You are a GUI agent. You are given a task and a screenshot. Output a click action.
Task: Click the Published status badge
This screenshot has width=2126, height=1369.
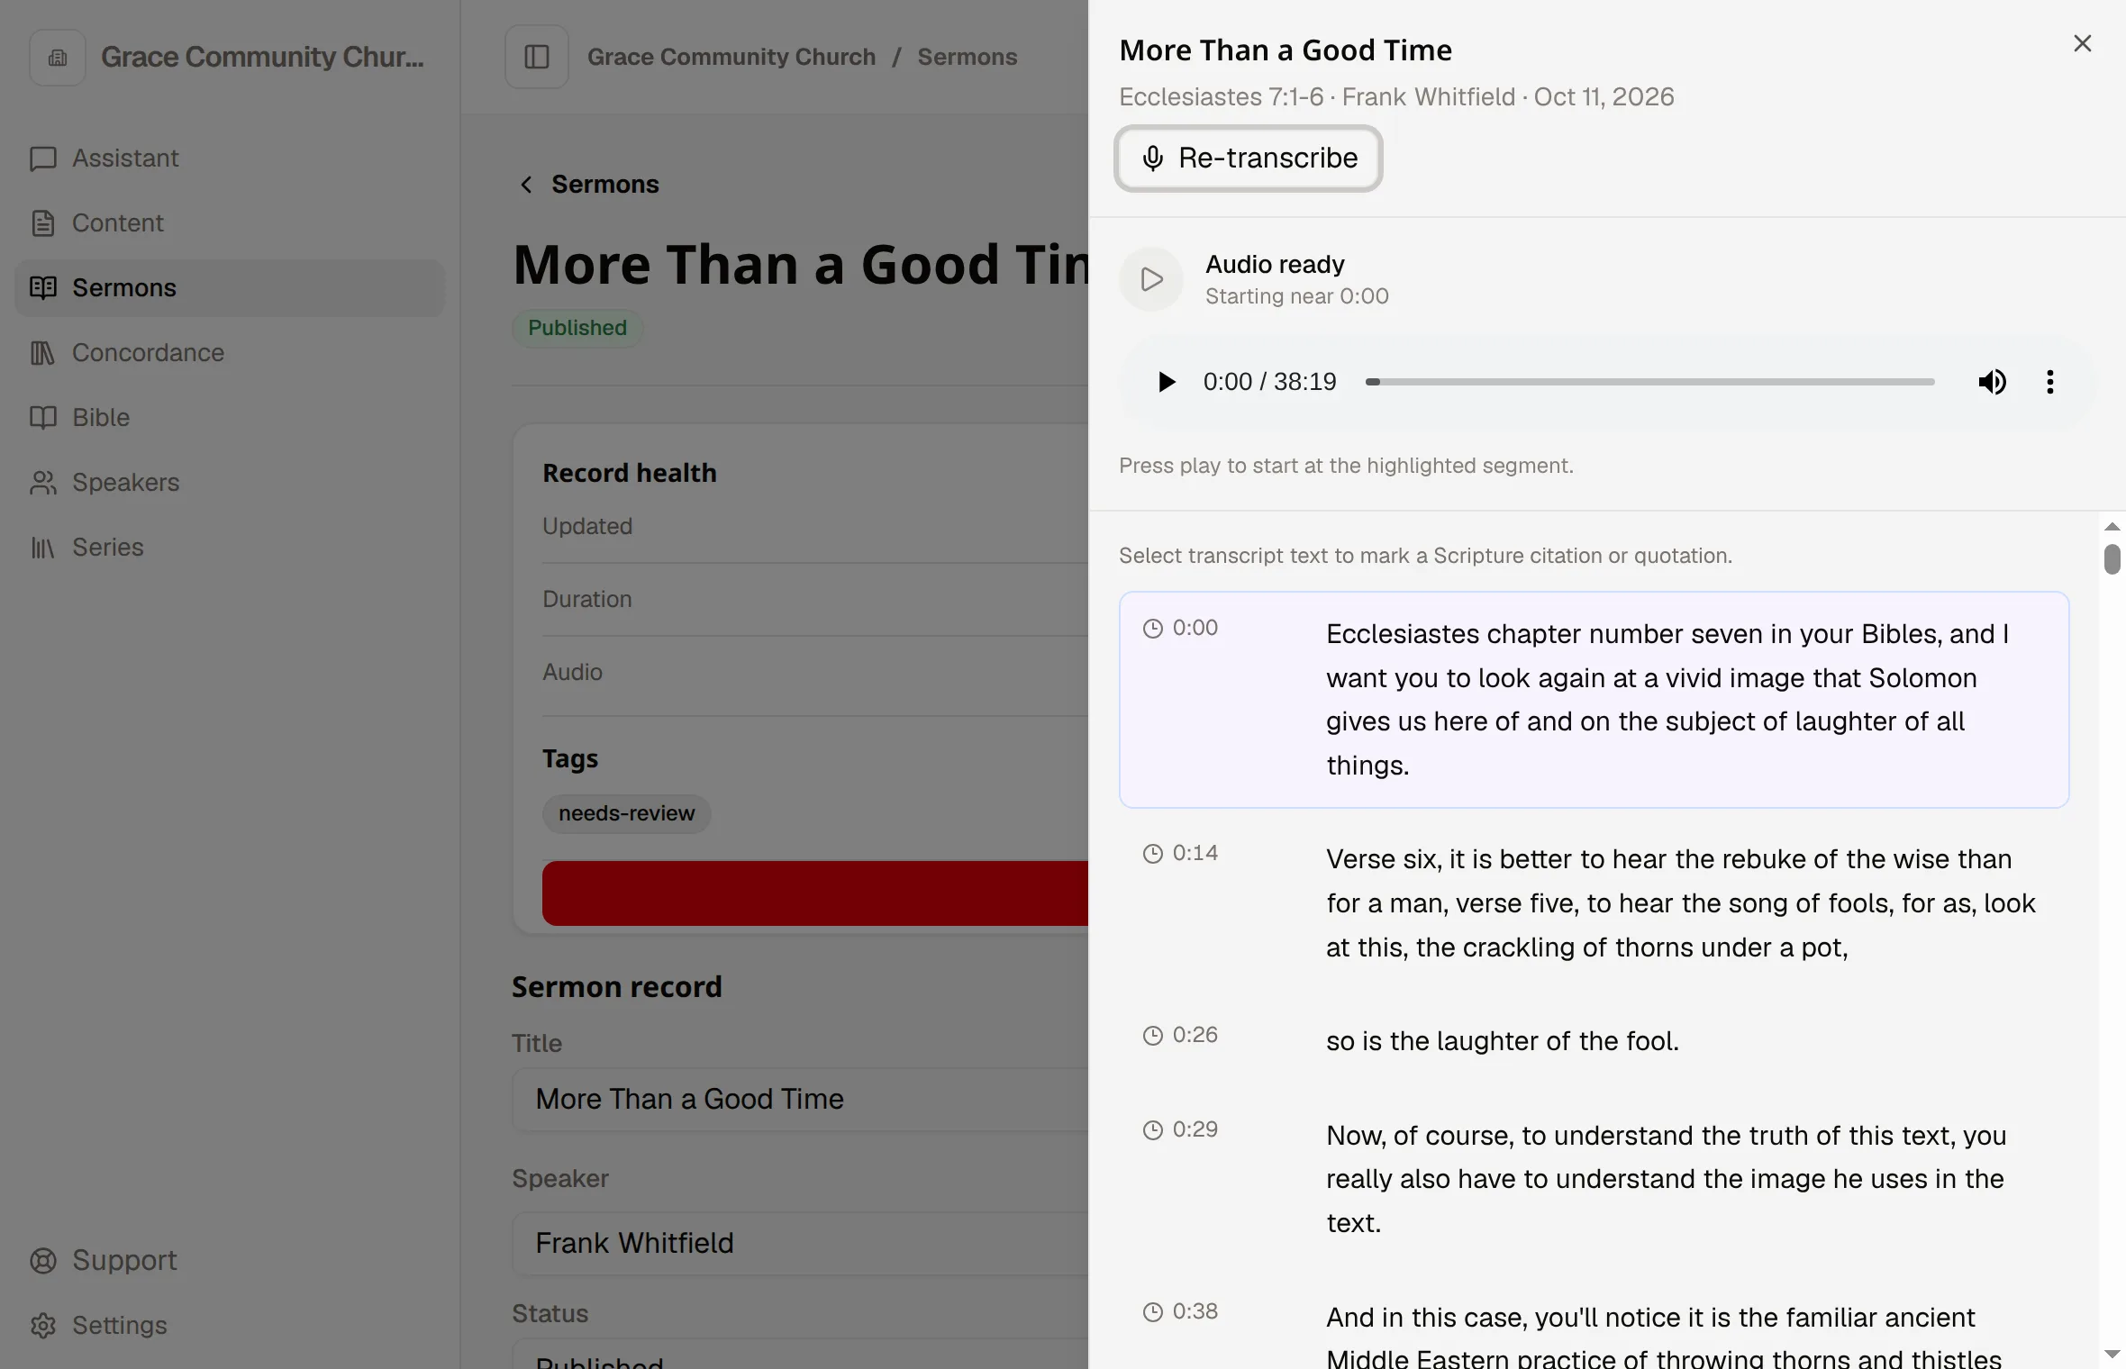pos(577,328)
